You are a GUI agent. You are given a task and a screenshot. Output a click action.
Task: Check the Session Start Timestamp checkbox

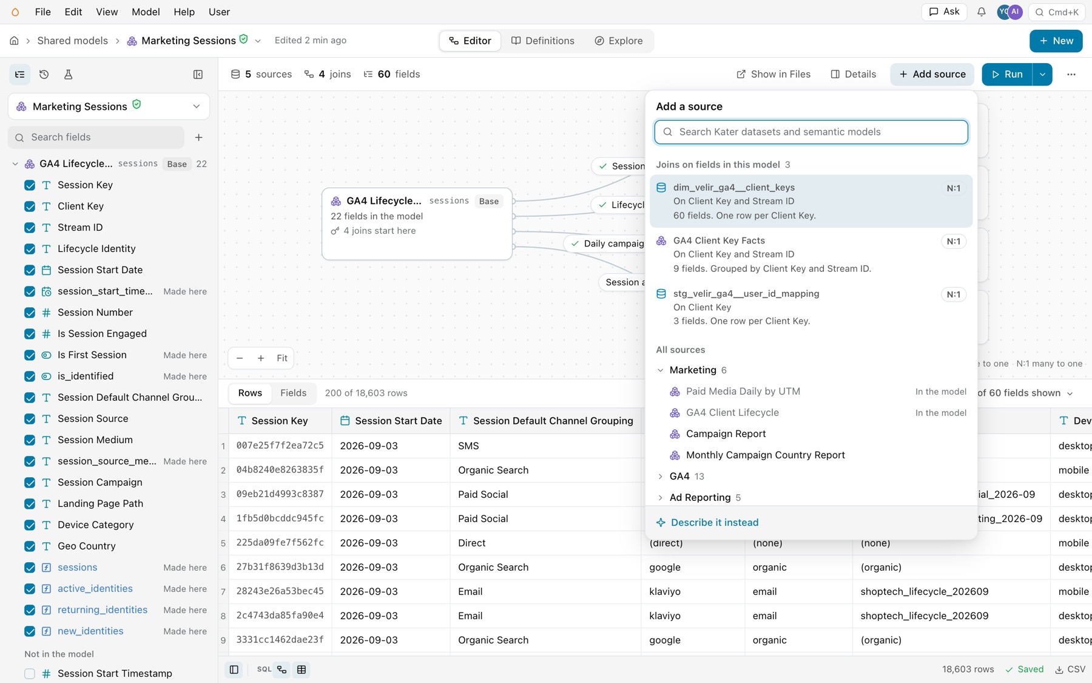pyautogui.click(x=30, y=674)
